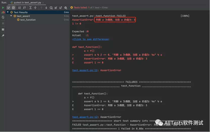The height and width of the screenshot is (132, 210).
Task: Import test results icon
Action: (x=56, y=8)
